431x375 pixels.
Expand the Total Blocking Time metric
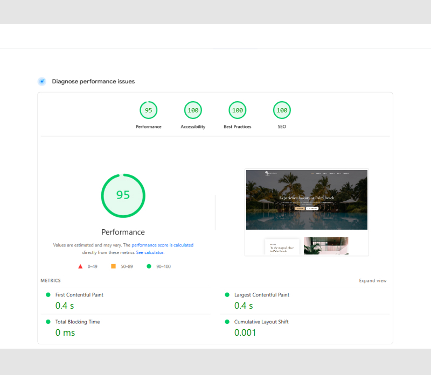click(x=78, y=322)
